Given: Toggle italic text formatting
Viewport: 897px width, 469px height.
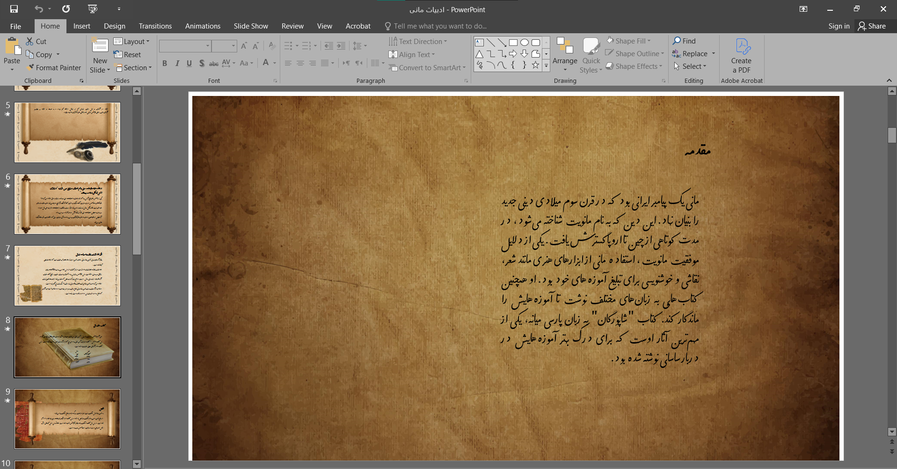Looking at the screenshot, I should (x=177, y=63).
